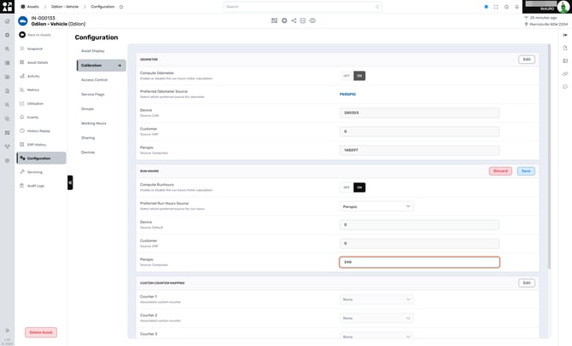
Task: Click the Asset Details grid icon
Action: [x=22, y=62]
